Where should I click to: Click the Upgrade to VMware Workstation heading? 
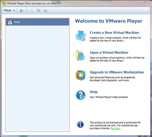click(117, 72)
